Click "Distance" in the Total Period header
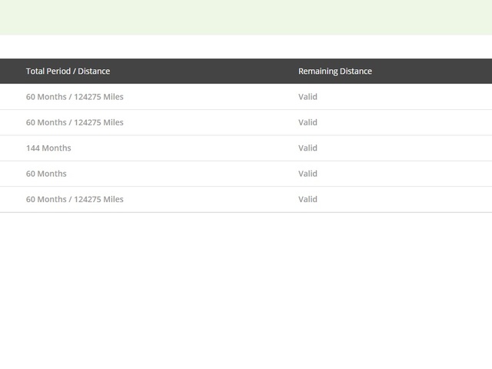 click(92, 71)
